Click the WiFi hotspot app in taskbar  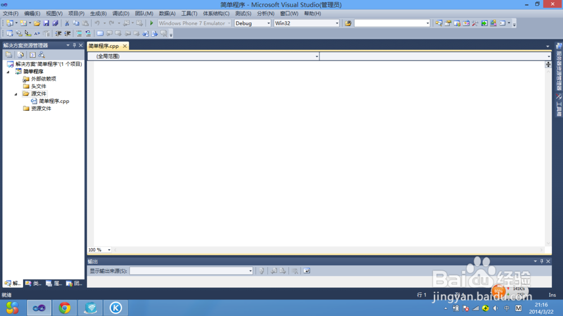[91, 308]
